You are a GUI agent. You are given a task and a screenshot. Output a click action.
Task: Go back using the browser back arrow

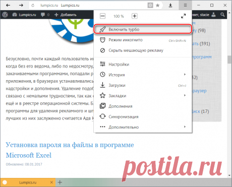[8, 6]
